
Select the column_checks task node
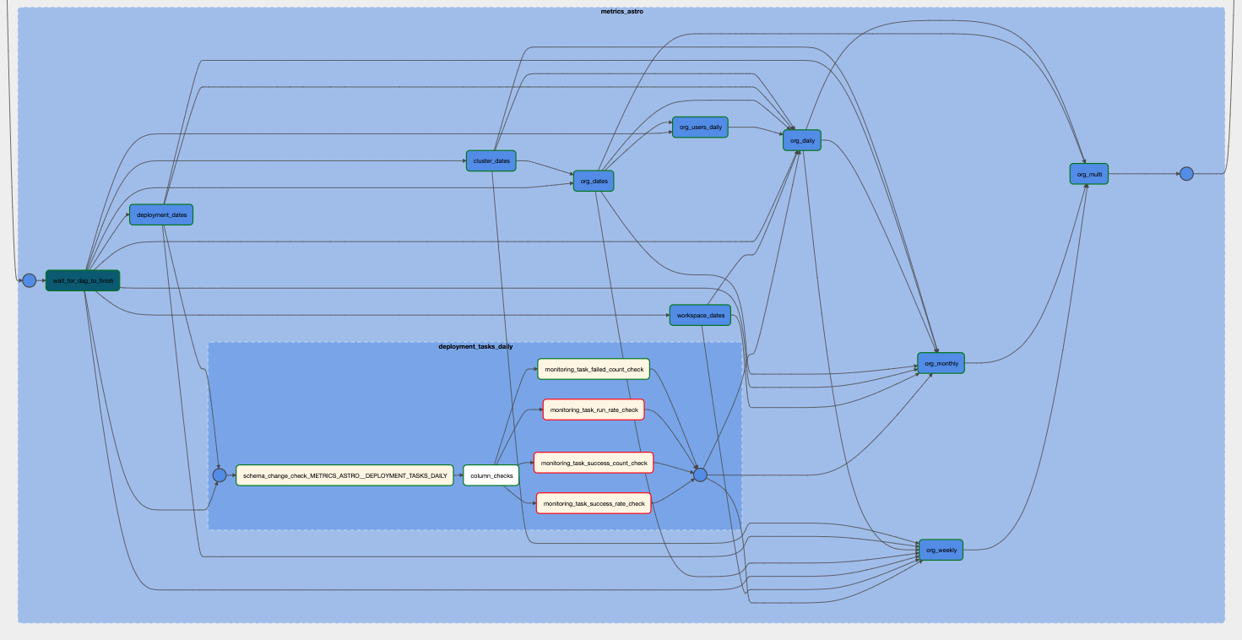pyautogui.click(x=491, y=475)
